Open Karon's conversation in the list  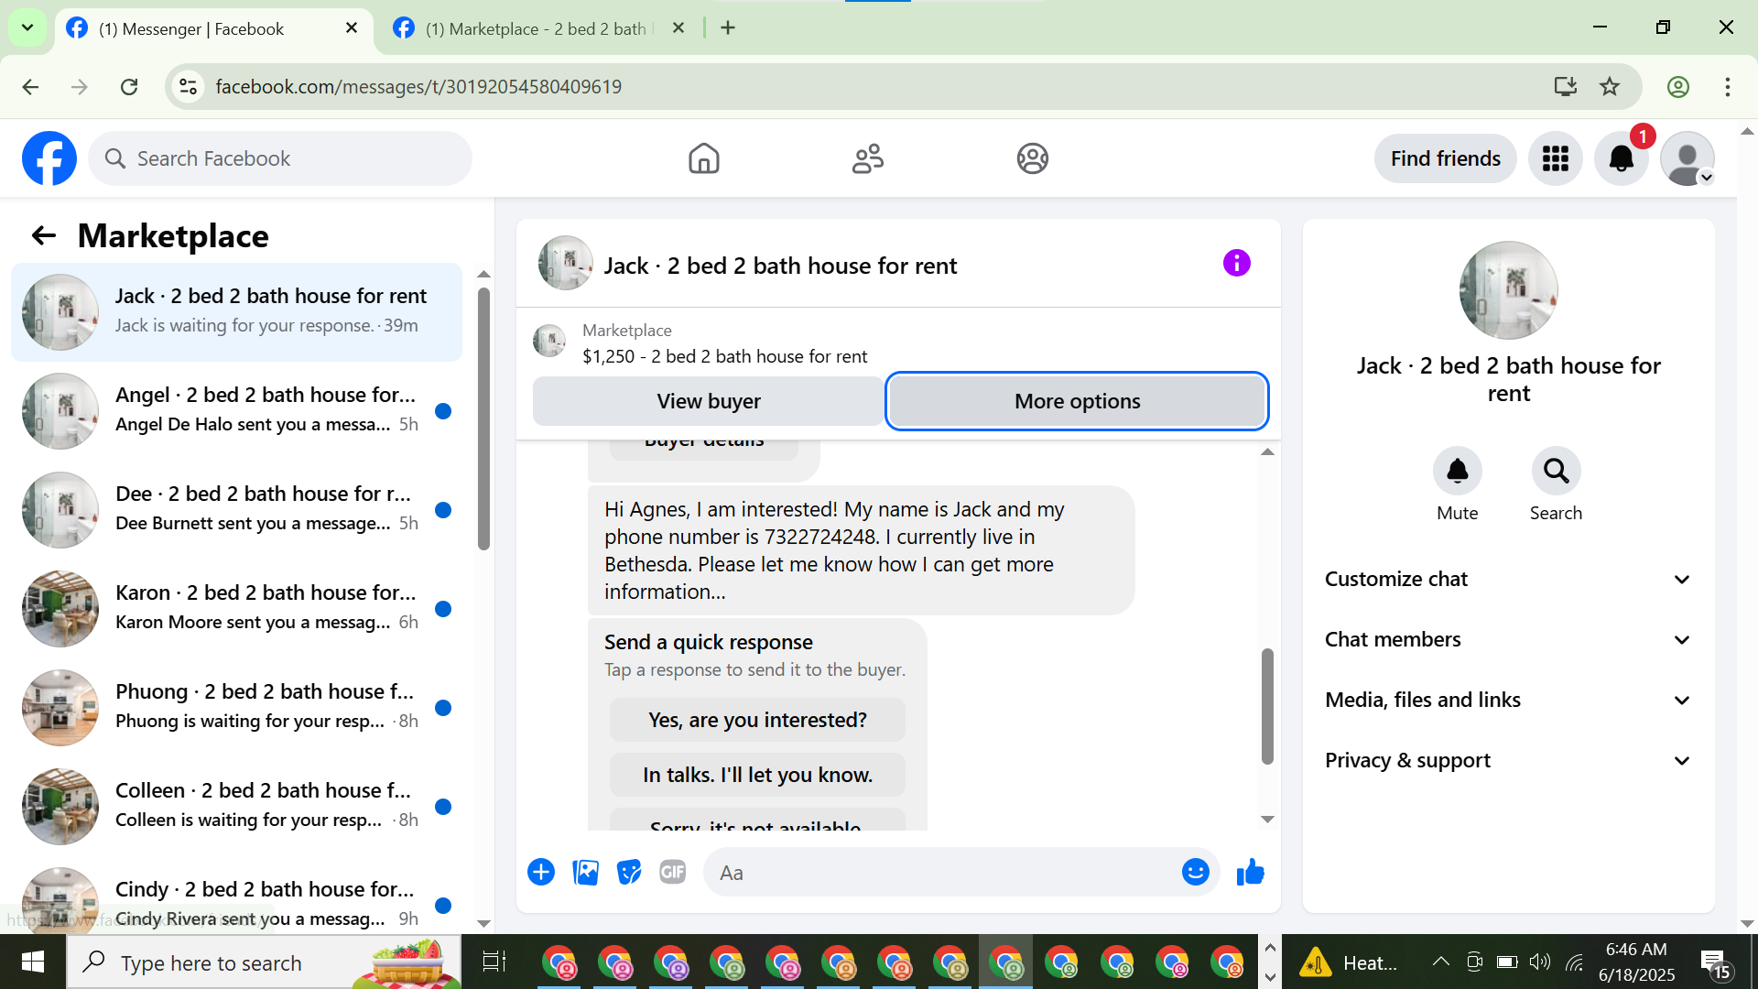(236, 608)
